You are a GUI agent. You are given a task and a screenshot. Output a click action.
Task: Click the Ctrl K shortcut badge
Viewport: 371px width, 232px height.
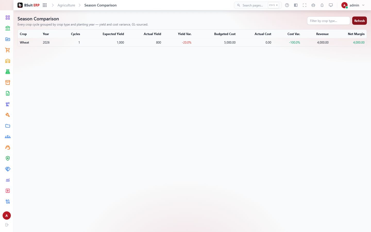click(x=273, y=5)
